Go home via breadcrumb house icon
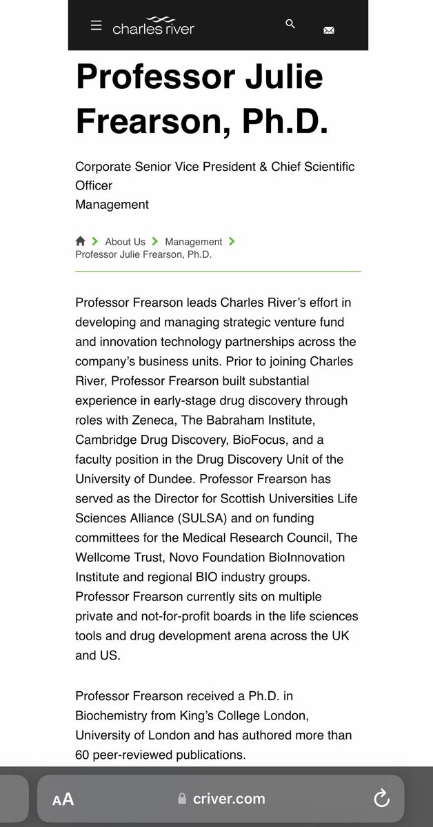This screenshot has width=433, height=827. pos(81,241)
